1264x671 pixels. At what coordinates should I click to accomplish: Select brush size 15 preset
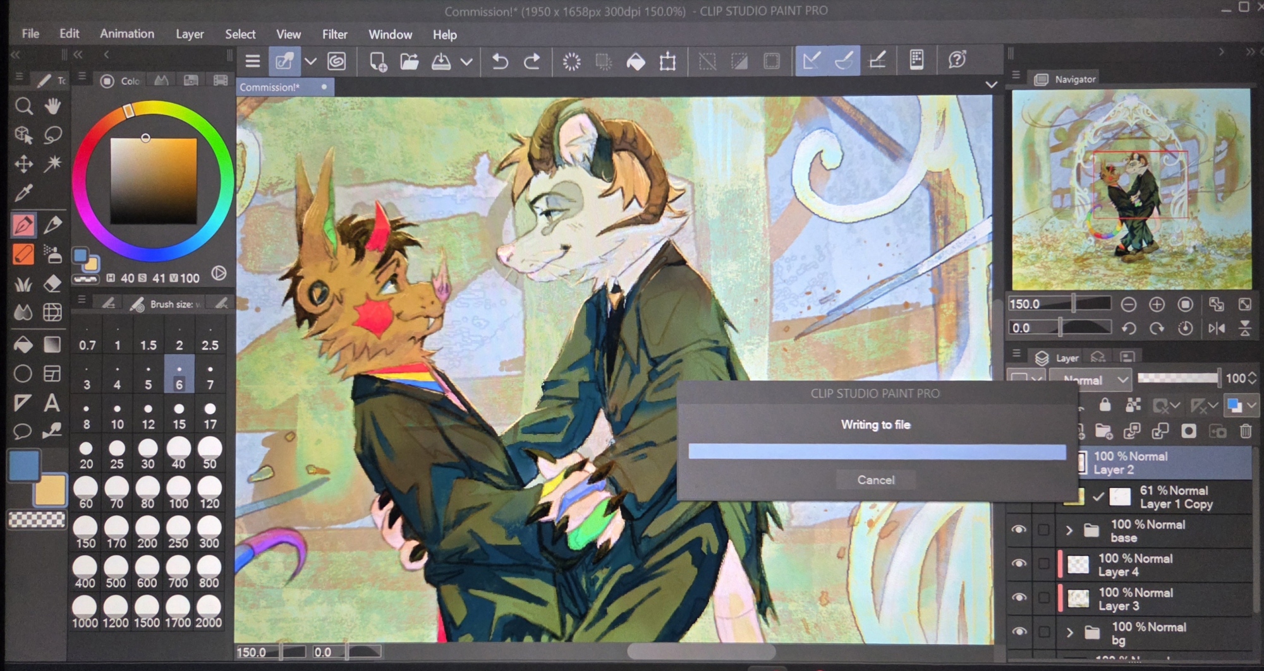pos(179,415)
